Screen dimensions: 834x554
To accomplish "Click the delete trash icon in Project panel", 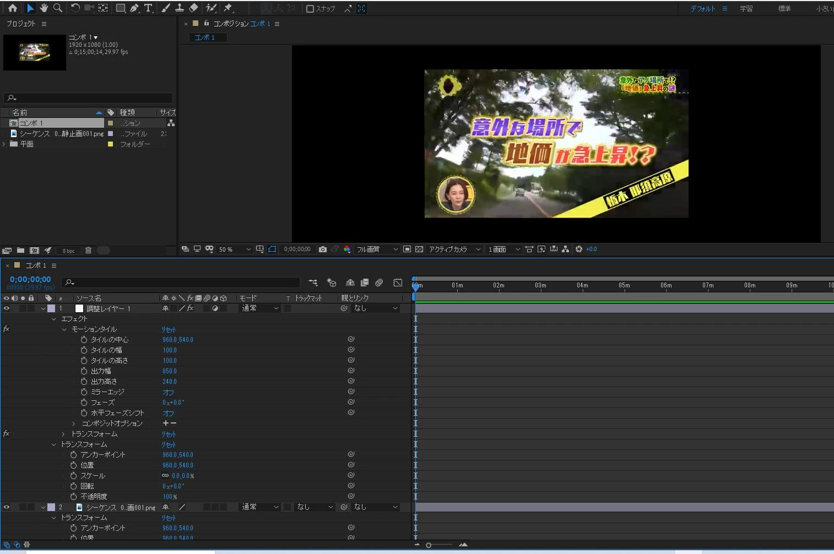I will coord(88,251).
